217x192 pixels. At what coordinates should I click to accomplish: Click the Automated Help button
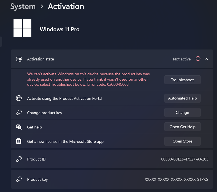[x=183, y=98]
